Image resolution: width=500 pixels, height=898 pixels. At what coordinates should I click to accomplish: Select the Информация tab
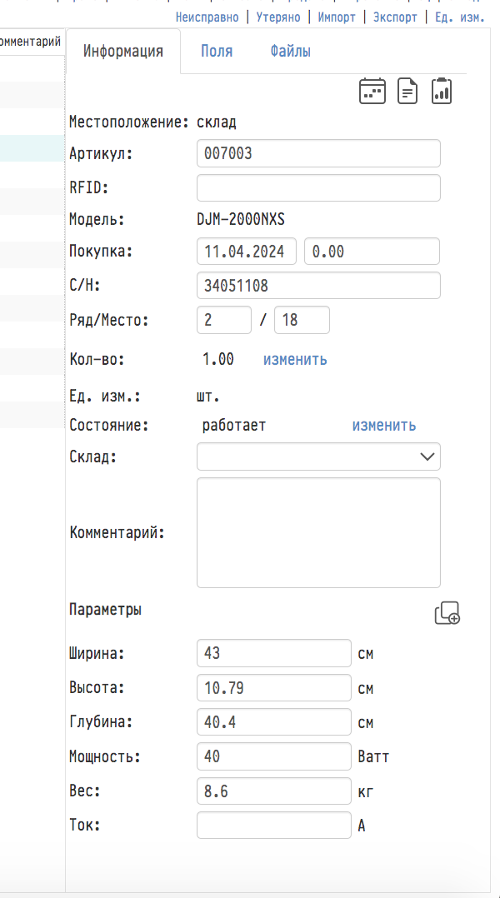123,51
